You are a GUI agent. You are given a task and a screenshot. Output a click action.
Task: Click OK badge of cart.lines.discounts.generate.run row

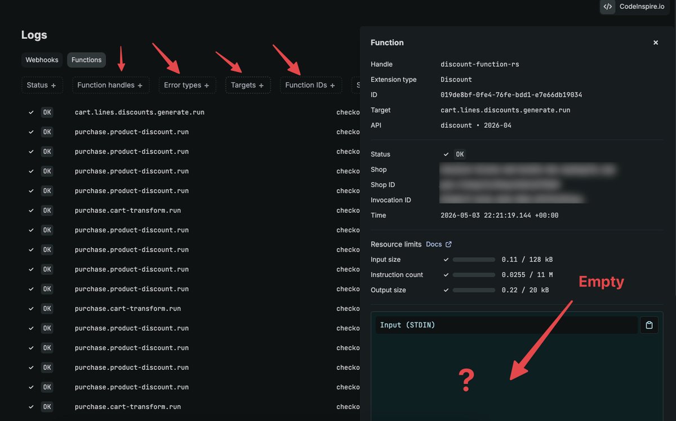47,113
